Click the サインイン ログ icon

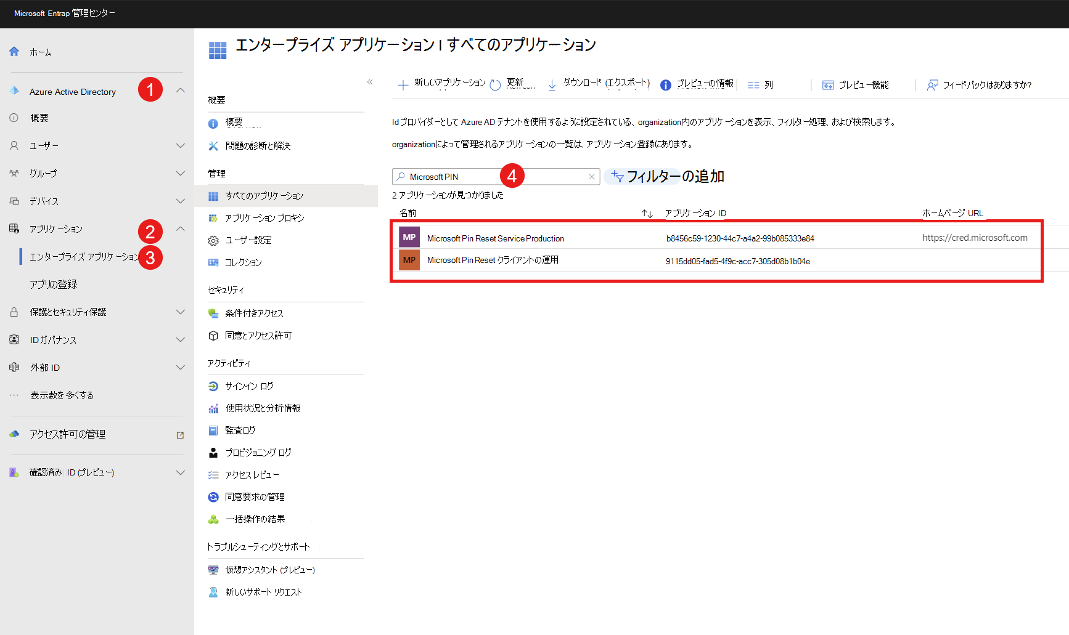tap(213, 386)
